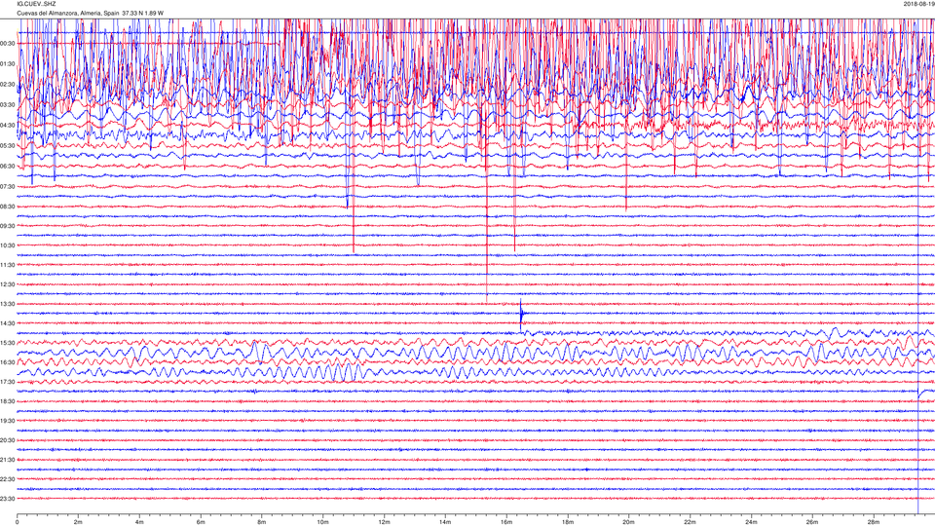Click the 24m tick on the minute axis
935x526 pixels.
click(751, 522)
